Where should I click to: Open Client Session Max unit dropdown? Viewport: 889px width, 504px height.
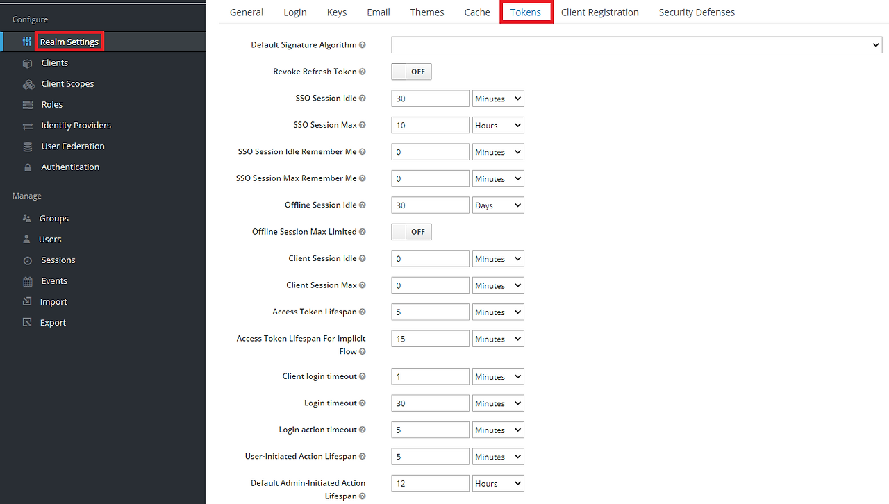tap(498, 285)
